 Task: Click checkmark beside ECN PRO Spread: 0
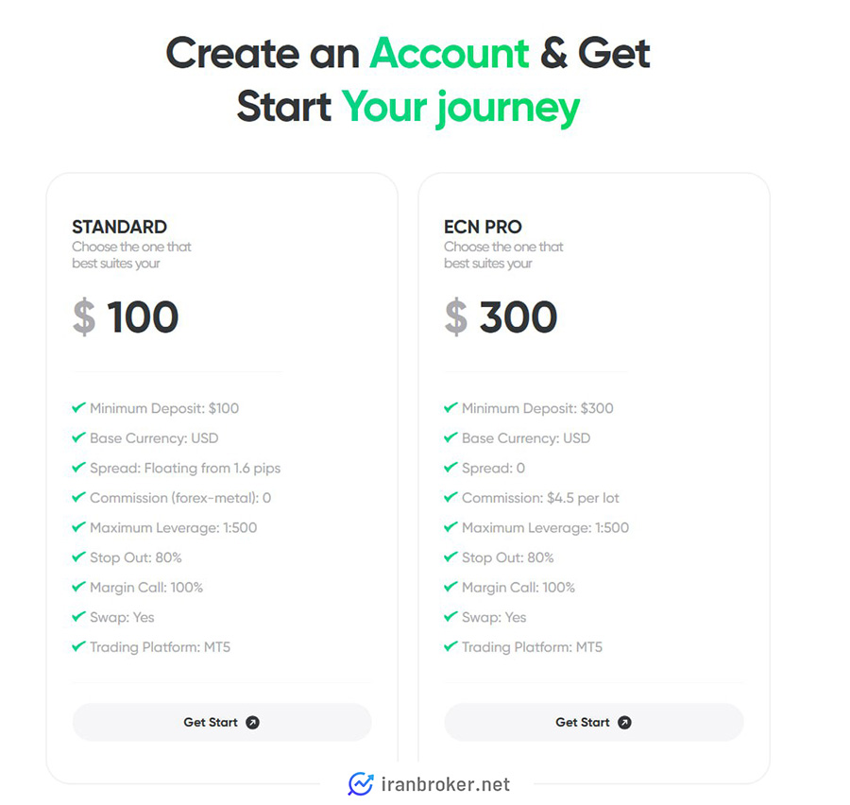point(450,467)
